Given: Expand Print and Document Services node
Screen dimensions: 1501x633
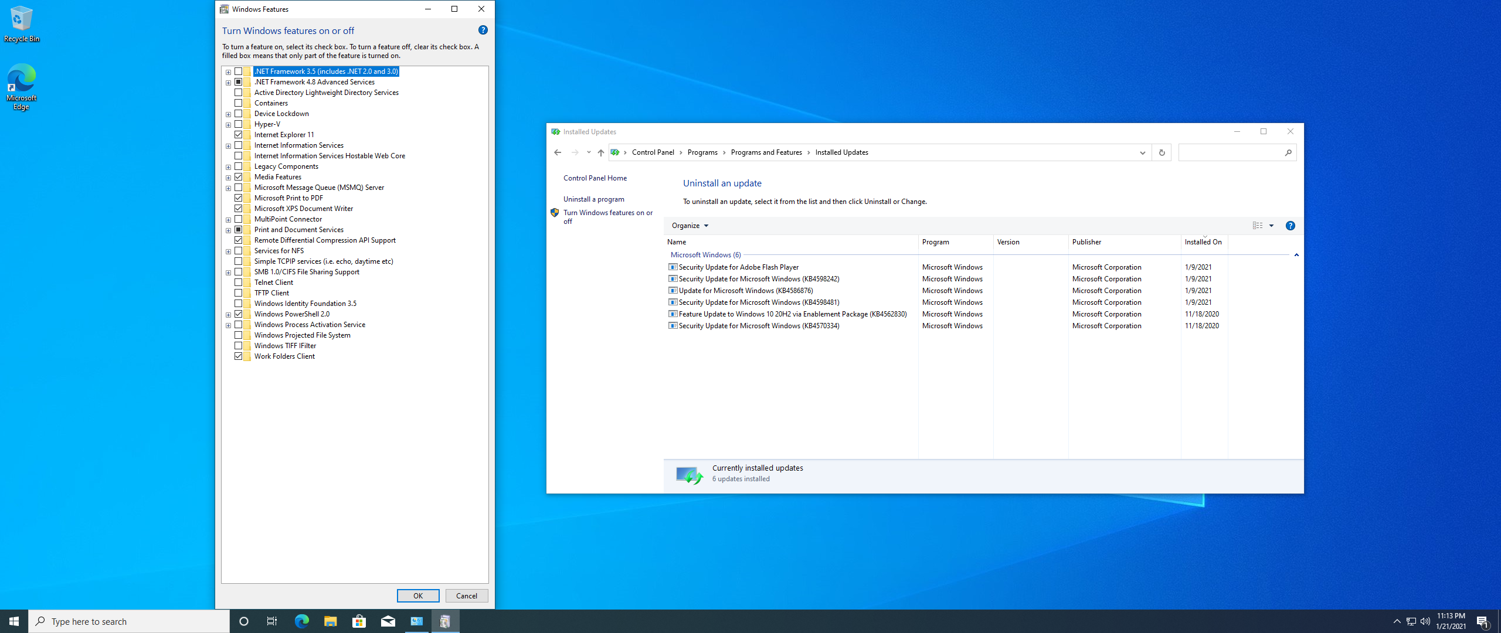Looking at the screenshot, I should [x=228, y=230].
